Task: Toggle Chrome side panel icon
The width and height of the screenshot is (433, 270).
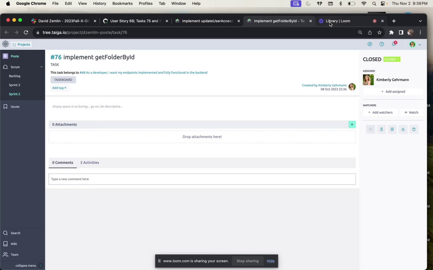Action: [401, 32]
